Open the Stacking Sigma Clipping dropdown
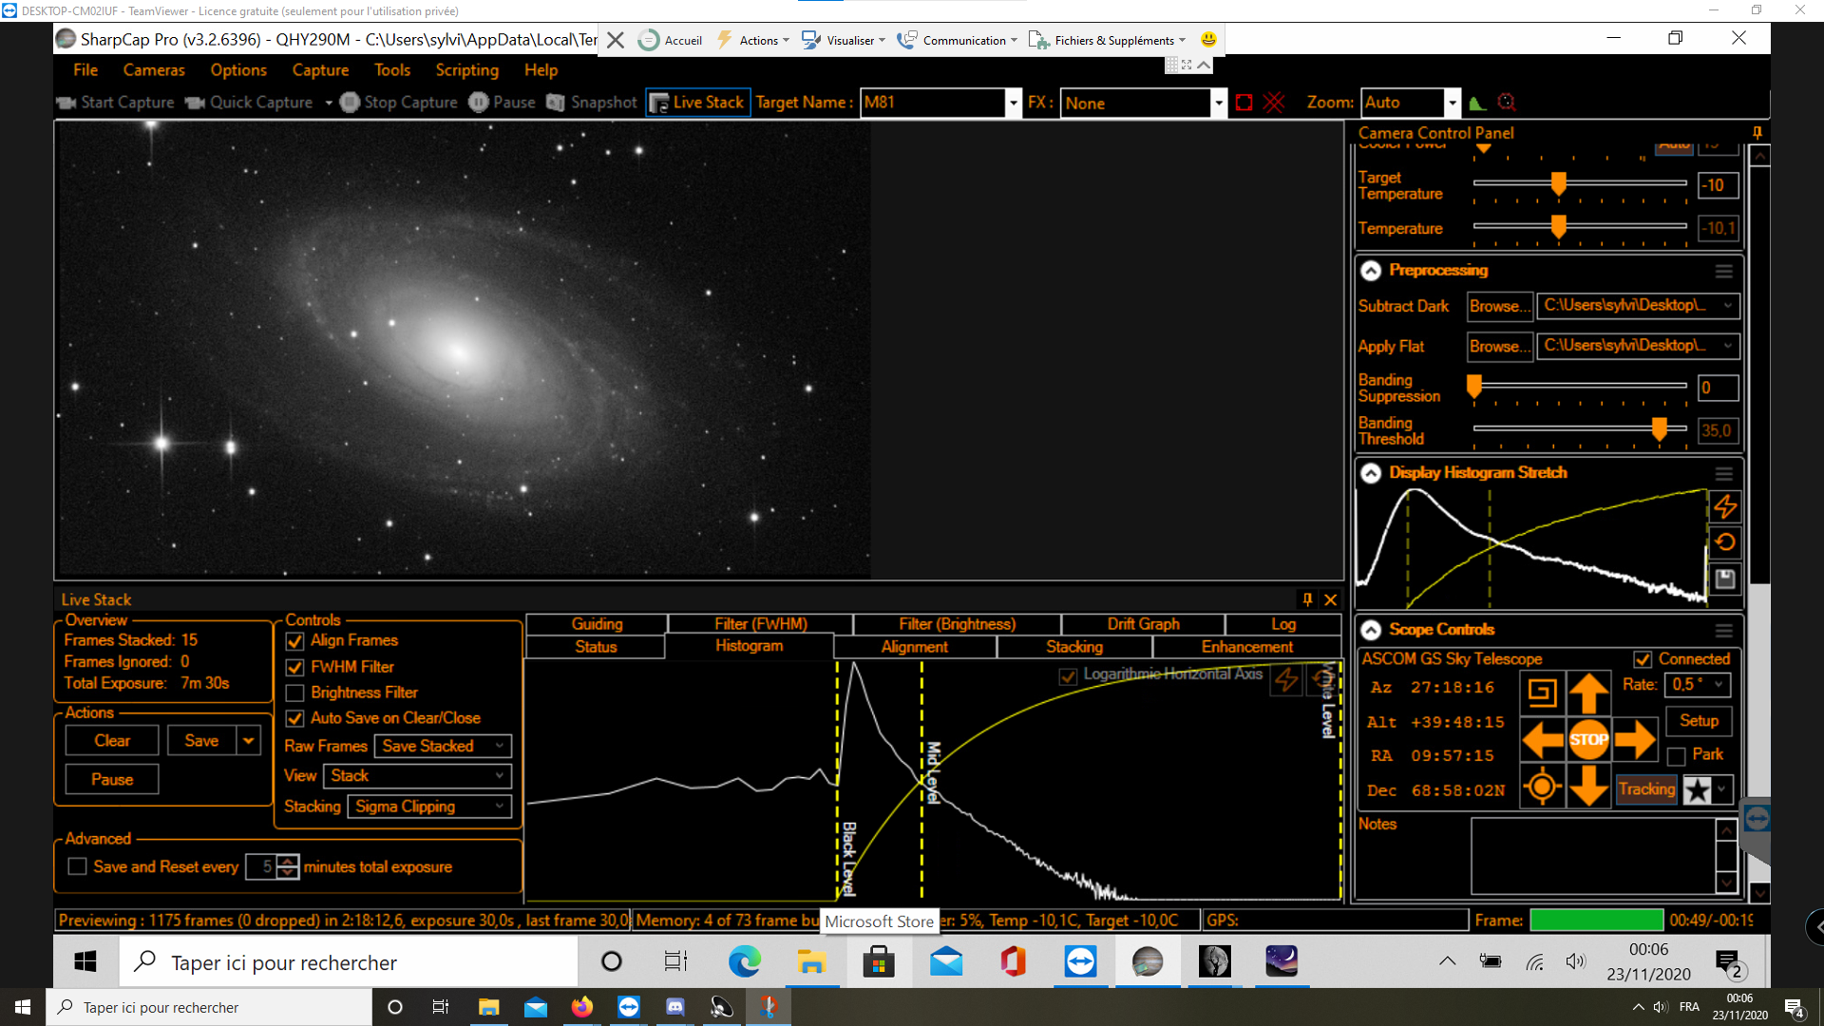The image size is (1824, 1026). click(x=430, y=807)
